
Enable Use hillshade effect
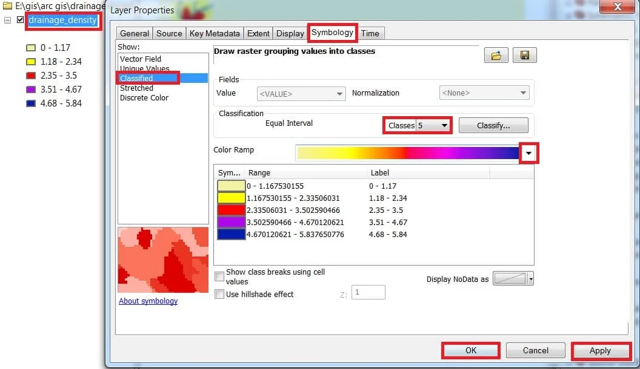point(219,293)
